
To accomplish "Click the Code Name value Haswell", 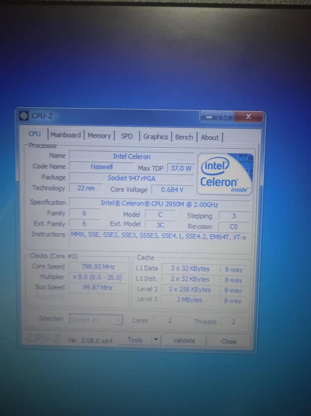I will click(102, 167).
